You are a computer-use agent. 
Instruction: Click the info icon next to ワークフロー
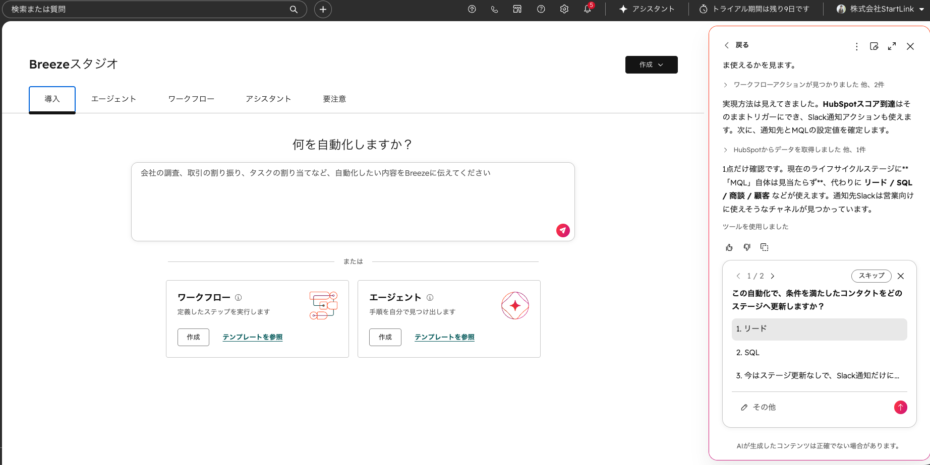[239, 297]
